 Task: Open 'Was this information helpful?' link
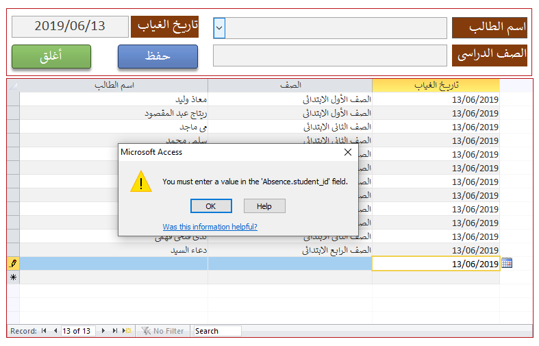click(210, 227)
